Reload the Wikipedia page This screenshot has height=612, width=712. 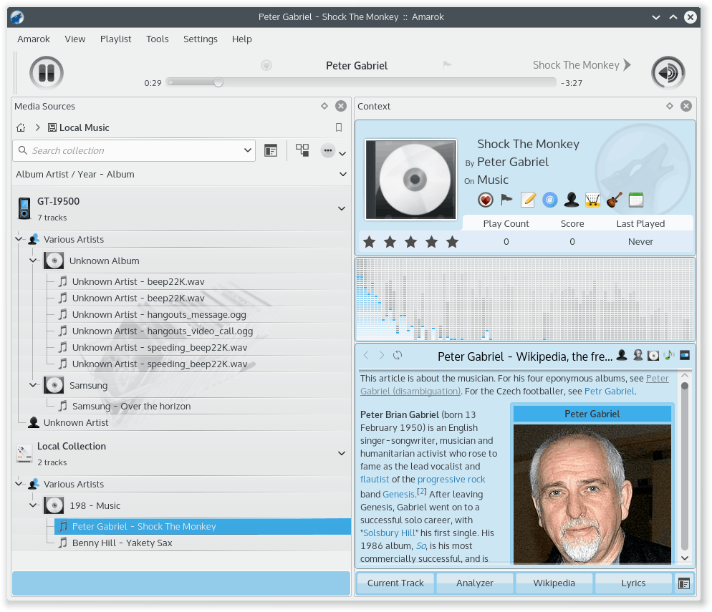tap(398, 355)
